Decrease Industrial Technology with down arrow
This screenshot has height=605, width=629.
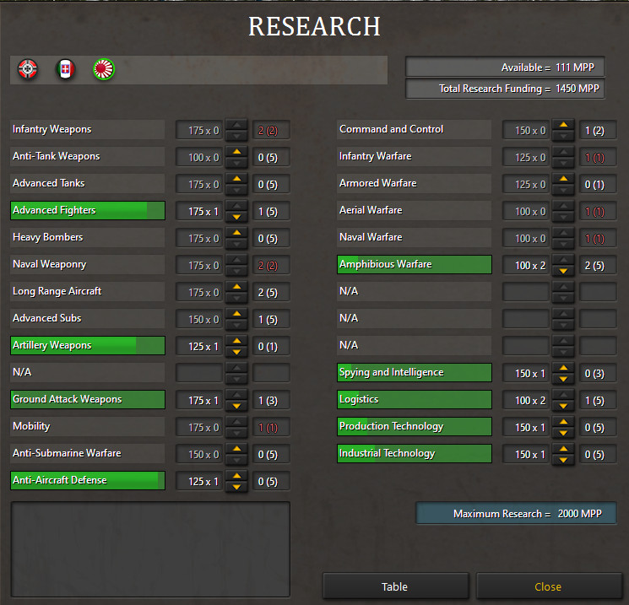(x=563, y=460)
